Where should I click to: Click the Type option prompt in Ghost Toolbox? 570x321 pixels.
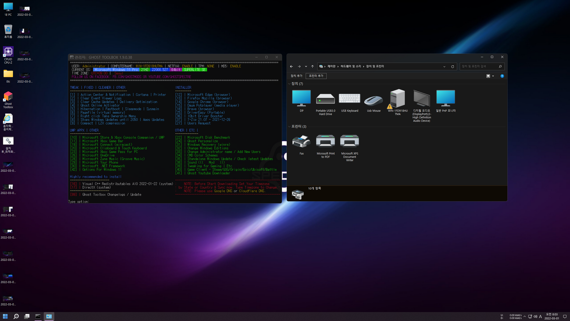pyautogui.click(x=79, y=202)
